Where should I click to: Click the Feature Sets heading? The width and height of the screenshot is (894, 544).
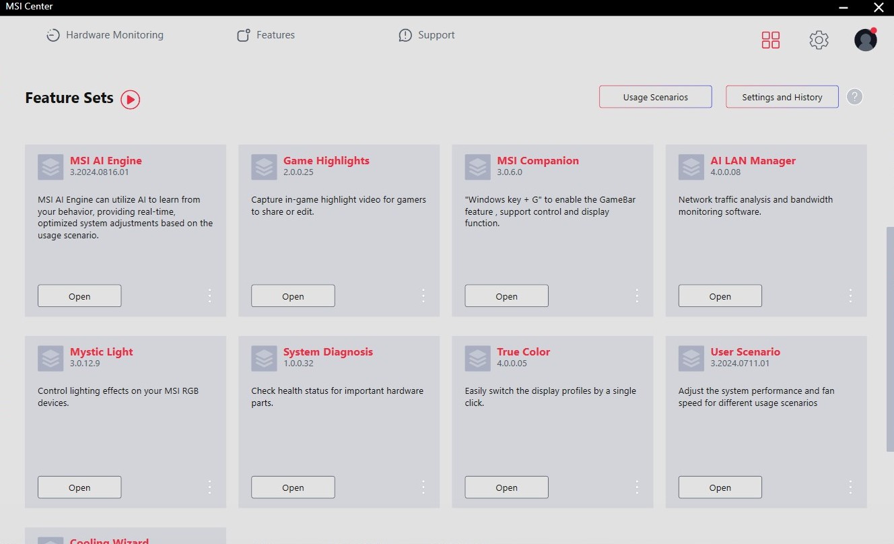click(69, 98)
